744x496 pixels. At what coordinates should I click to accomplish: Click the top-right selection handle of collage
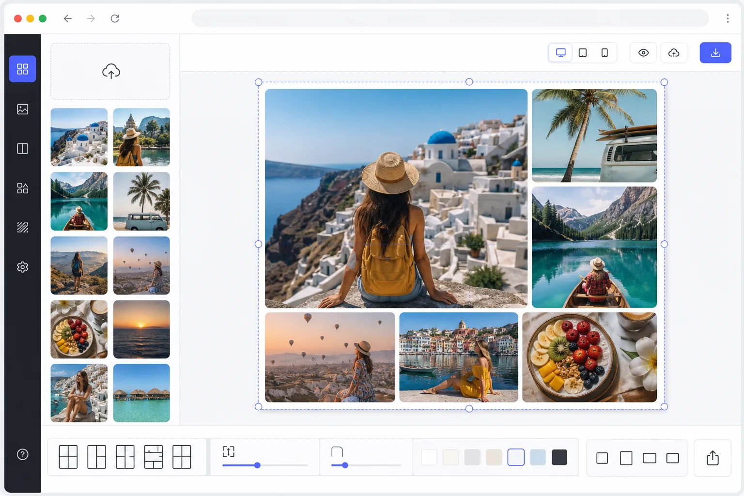(664, 82)
